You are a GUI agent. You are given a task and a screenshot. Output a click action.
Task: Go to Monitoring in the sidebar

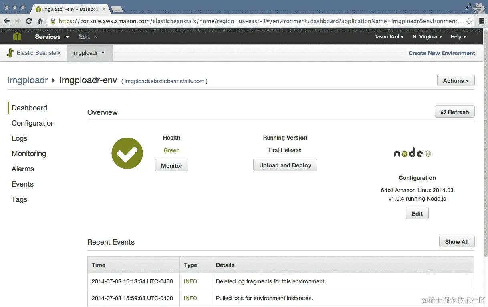(x=29, y=154)
